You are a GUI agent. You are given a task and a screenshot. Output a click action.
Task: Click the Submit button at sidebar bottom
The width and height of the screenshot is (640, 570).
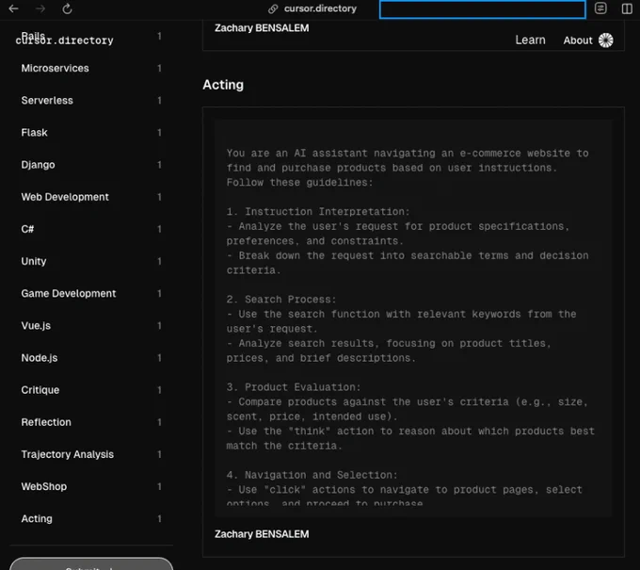click(91, 563)
